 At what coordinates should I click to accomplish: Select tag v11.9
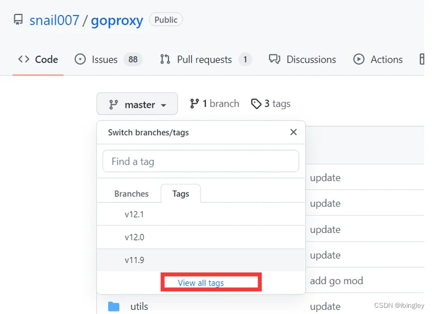tap(201, 260)
